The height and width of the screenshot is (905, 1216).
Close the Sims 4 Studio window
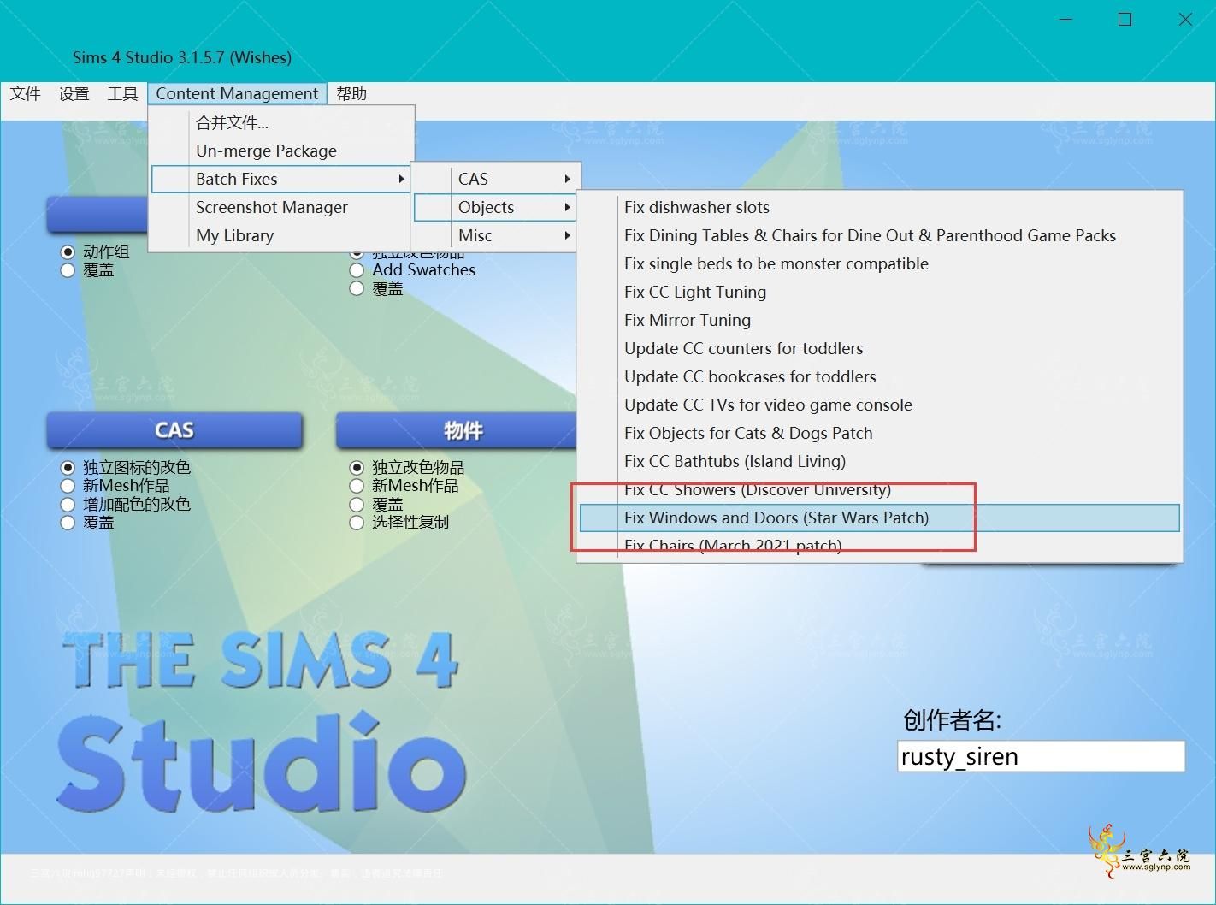pyautogui.click(x=1185, y=19)
